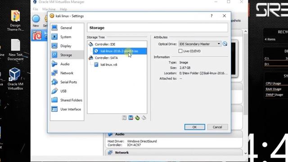Open the Machine menu in VirtualBox Manager
Image resolution: width=288 pixels, height=162 pixels.
(x=49, y=9)
